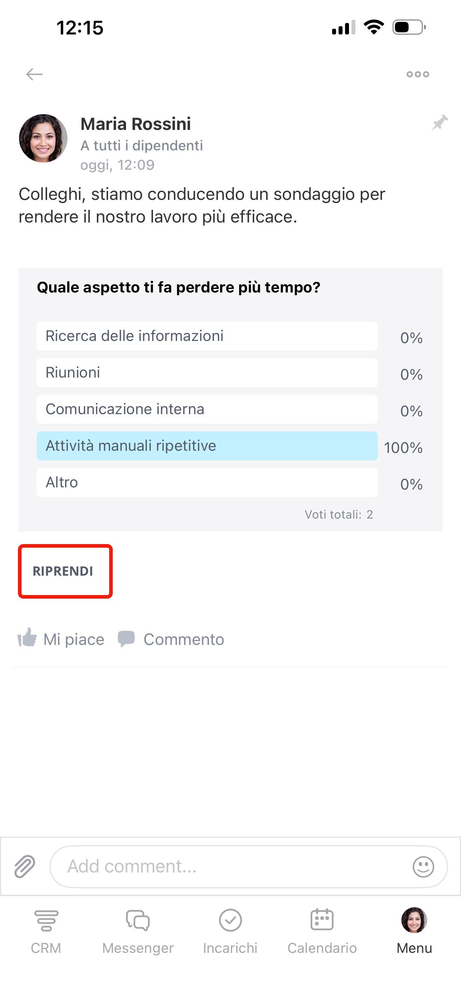This screenshot has width=461, height=997.
Task: Tap the back arrow icon
Action: click(34, 74)
